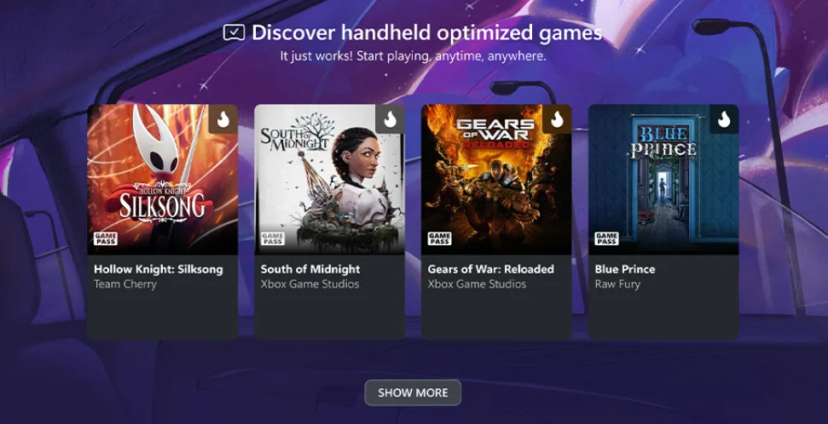Click Game Pass badge on Gears of War cover
The height and width of the screenshot is (424, 828).
coord(439,239)
